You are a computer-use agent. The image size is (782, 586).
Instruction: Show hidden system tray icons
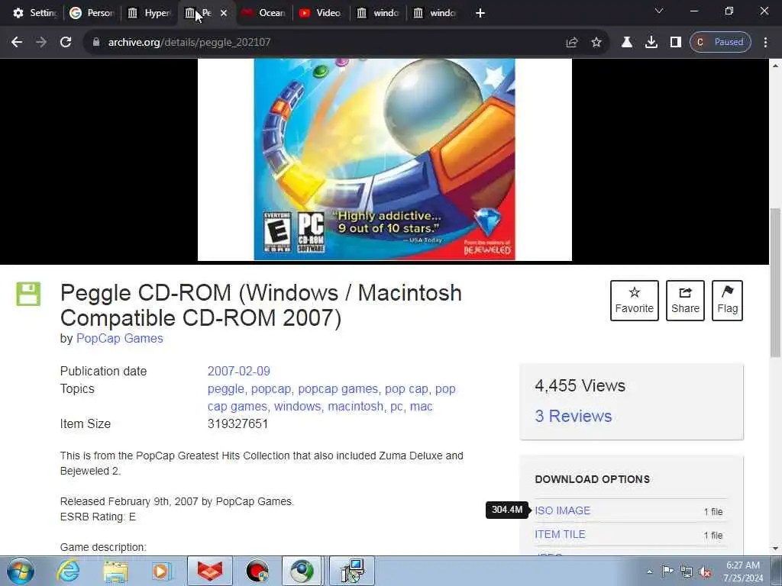point(649,572)
